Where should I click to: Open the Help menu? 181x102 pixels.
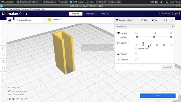click(43, 9)
